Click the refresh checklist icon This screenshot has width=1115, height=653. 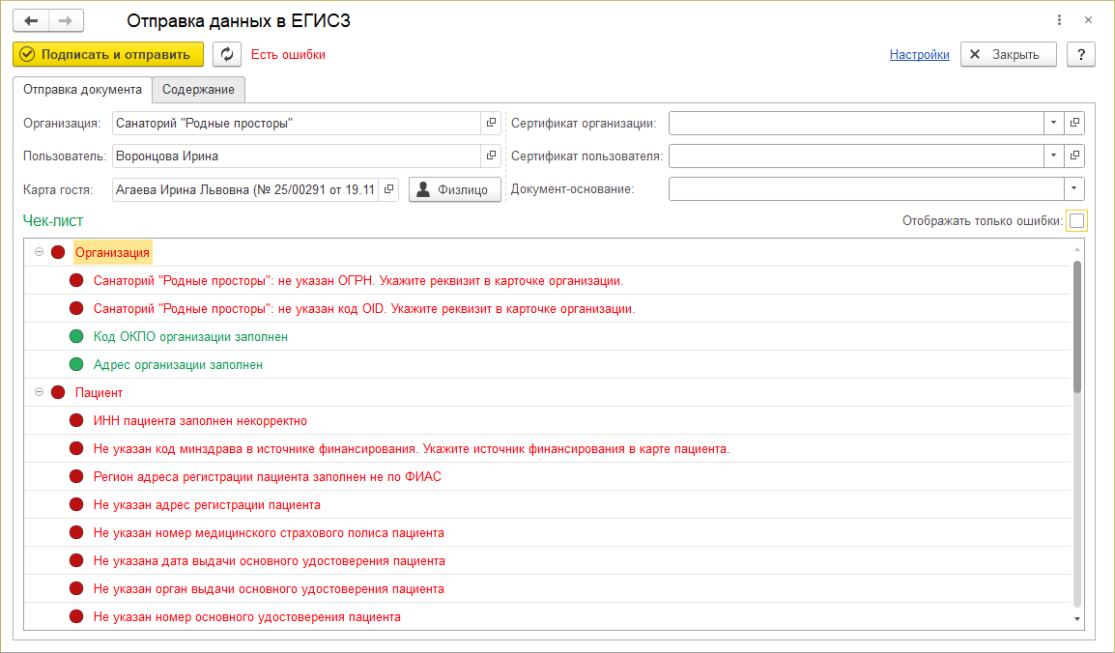pos(227,55)
